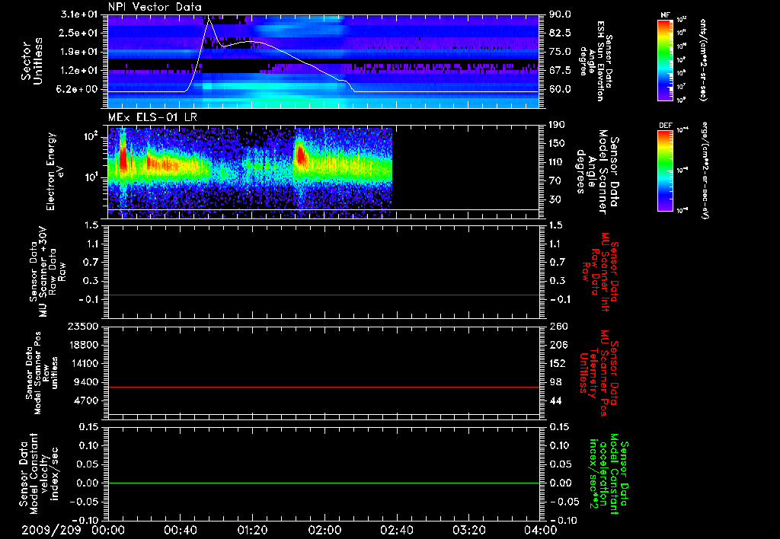Click the NF color bar legend
Image resolution: width=780 pixels, height=539 pixels.
pyautogui.click(x=666, y=60)
